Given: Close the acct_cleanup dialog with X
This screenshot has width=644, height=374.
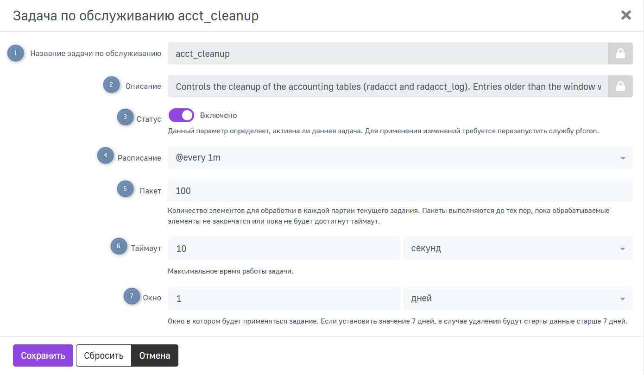Looking at the screenshot, I should pyautogui.click(x=626, y=15).
